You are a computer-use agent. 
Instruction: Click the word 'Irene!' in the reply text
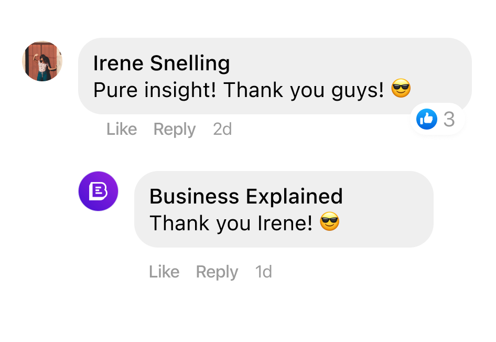[285, 223]
